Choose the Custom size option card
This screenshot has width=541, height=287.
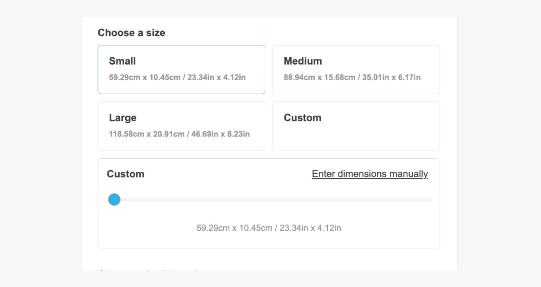point(356,126)
